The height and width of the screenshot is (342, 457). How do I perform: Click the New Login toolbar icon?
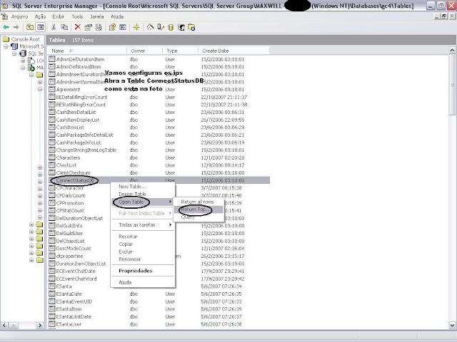click(181, 27)
